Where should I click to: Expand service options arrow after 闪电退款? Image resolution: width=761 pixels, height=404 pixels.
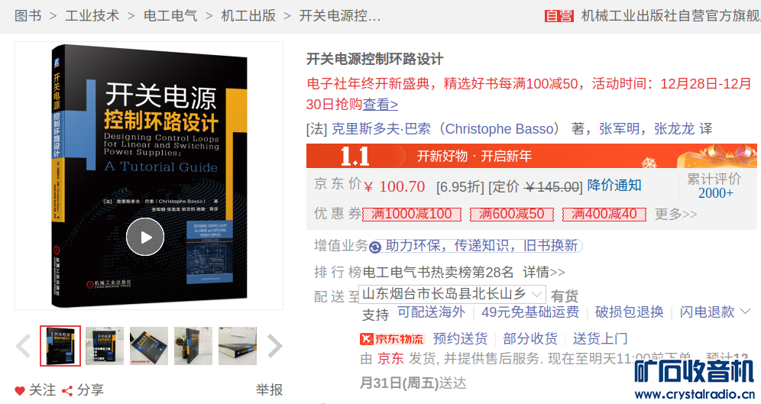coord(746,312)
